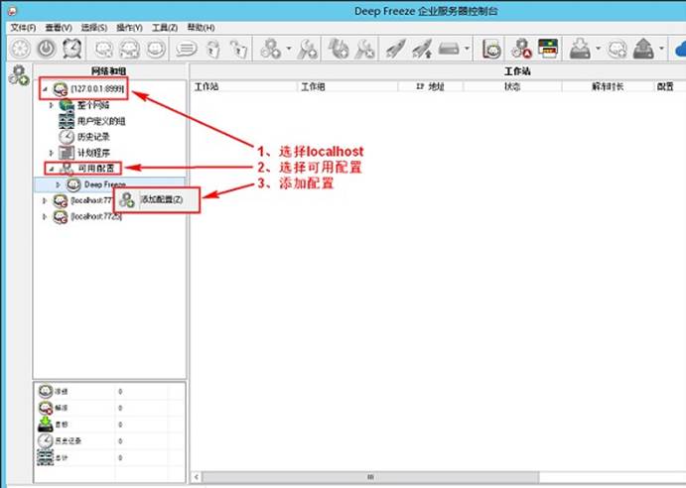The height and width of the screenshot is (488, 686).
Task: Click the globe icon beside 整个网络
Action: tap(67, 105)
